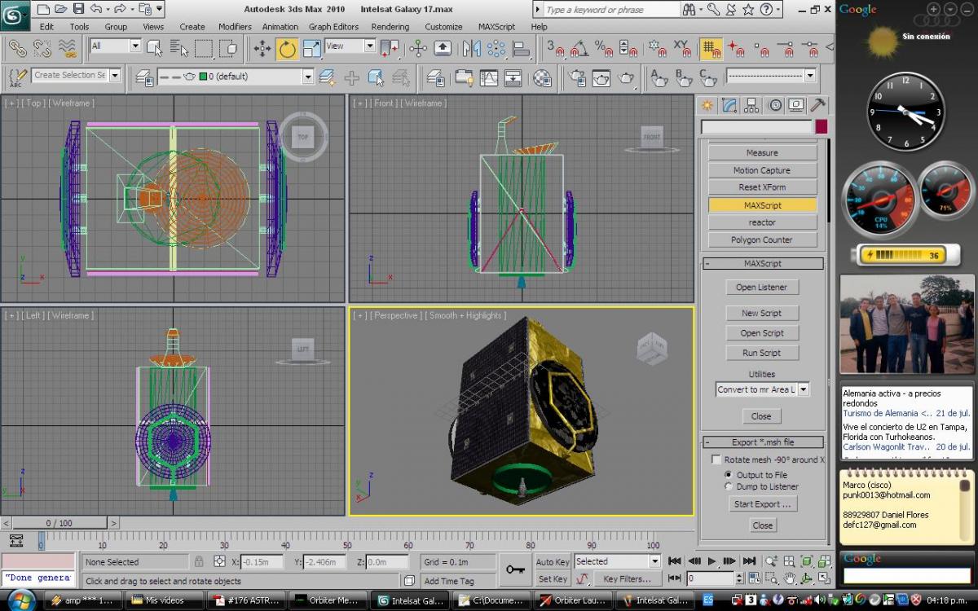The image size is (978, 611).
Task: Switch to the Motion command panel
Action: click(x=775, y=105)
